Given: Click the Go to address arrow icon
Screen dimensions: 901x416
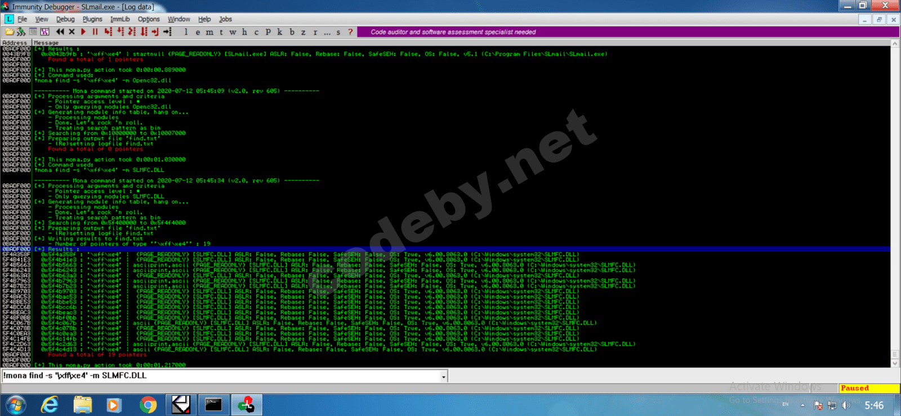Looking at the screenshot, I should (167, 32).
